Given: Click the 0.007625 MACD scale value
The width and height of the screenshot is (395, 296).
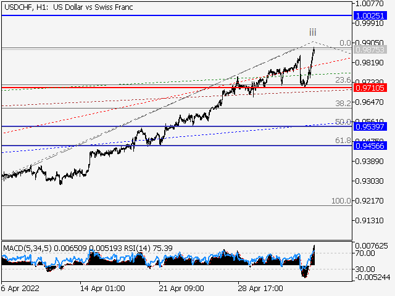Looking at the screenshot, I should 372,246.
